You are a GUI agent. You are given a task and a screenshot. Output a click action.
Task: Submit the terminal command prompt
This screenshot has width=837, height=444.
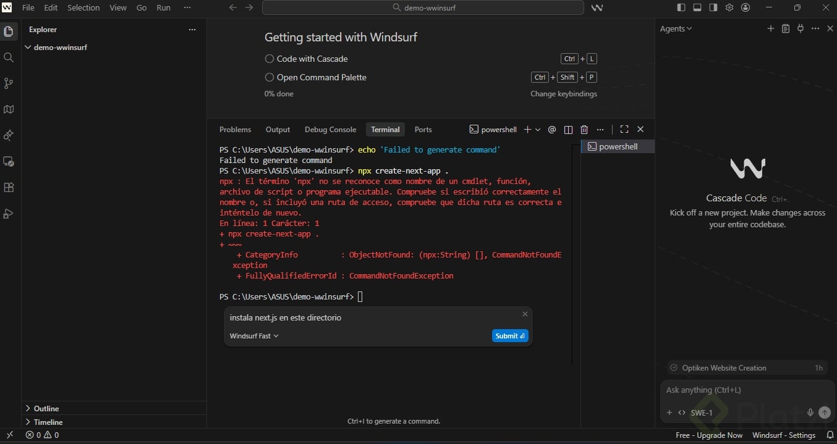(510, 336)
